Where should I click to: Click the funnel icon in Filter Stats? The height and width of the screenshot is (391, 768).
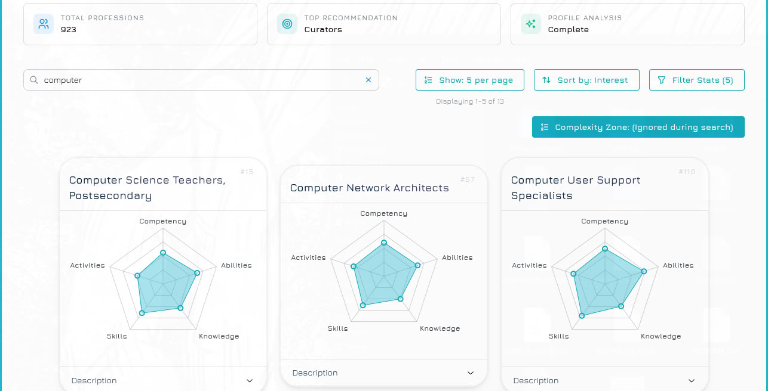pyautogui.click(x=662, y=80)
